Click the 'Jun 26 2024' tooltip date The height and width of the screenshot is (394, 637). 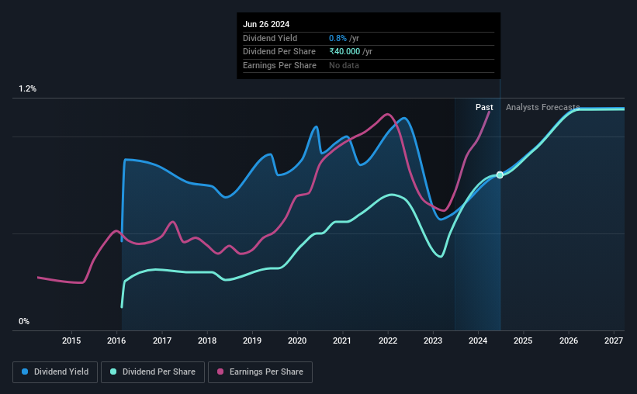[266, 24]
